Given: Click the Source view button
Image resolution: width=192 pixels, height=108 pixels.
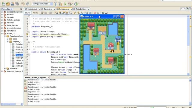Looking at the screenshot, I should (x=28, y=13).
